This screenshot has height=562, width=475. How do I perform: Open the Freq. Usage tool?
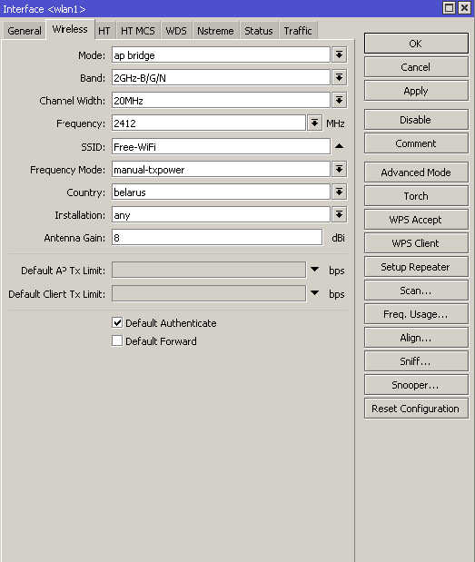coord(416,314)
